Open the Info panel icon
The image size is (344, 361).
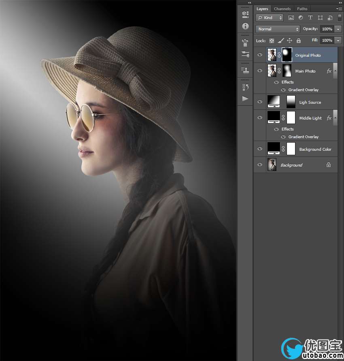click(x=245, y=26)
